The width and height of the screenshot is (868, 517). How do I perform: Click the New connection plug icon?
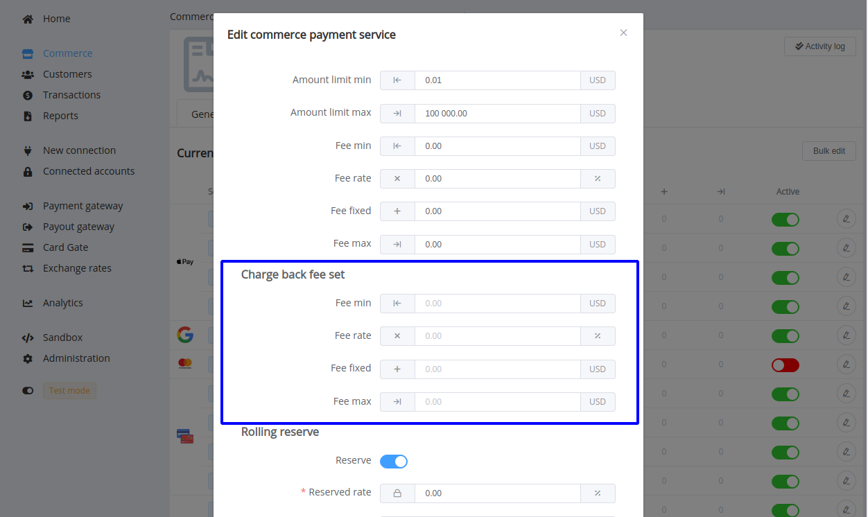click(x=28, y=150)
